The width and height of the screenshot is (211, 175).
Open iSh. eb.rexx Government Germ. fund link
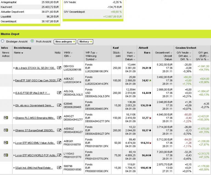coord(35,105)
